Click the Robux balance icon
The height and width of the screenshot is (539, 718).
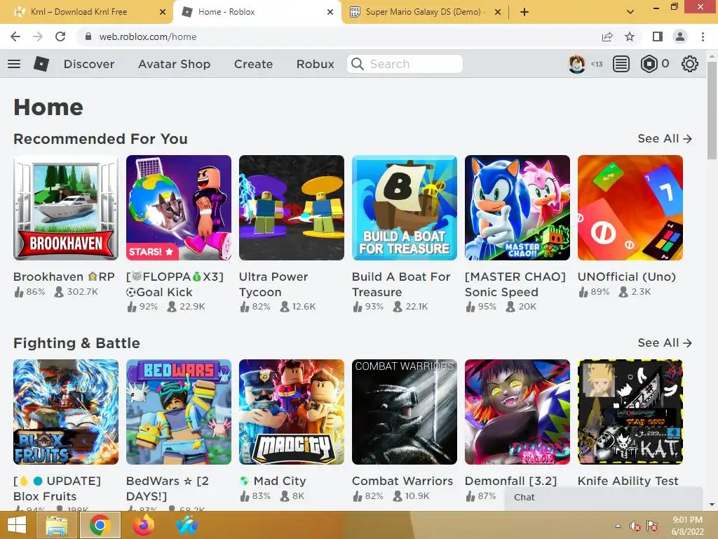(x=649, y=64)
